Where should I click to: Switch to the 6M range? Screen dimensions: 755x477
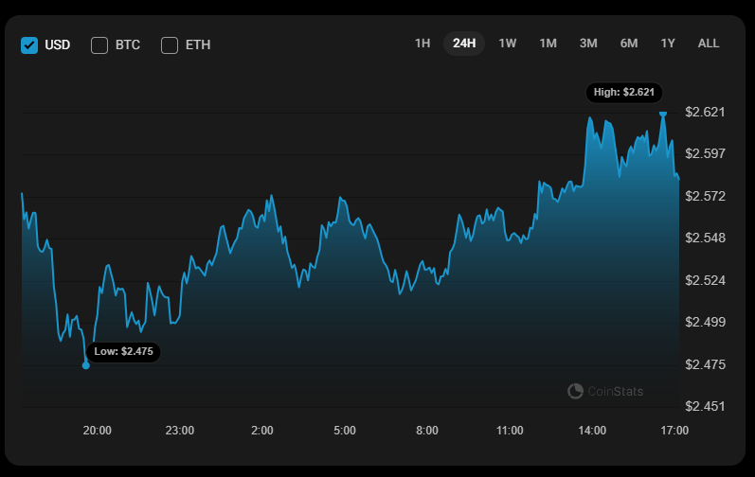(x=629, y=43)
